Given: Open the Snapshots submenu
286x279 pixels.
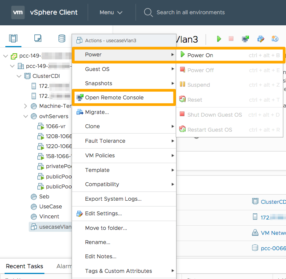Looking at the screenshot, I should (98, 83).
